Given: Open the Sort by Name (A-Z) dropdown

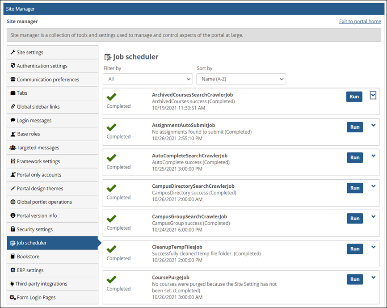Looking at the screenshot, I should (x=241, y=79).
